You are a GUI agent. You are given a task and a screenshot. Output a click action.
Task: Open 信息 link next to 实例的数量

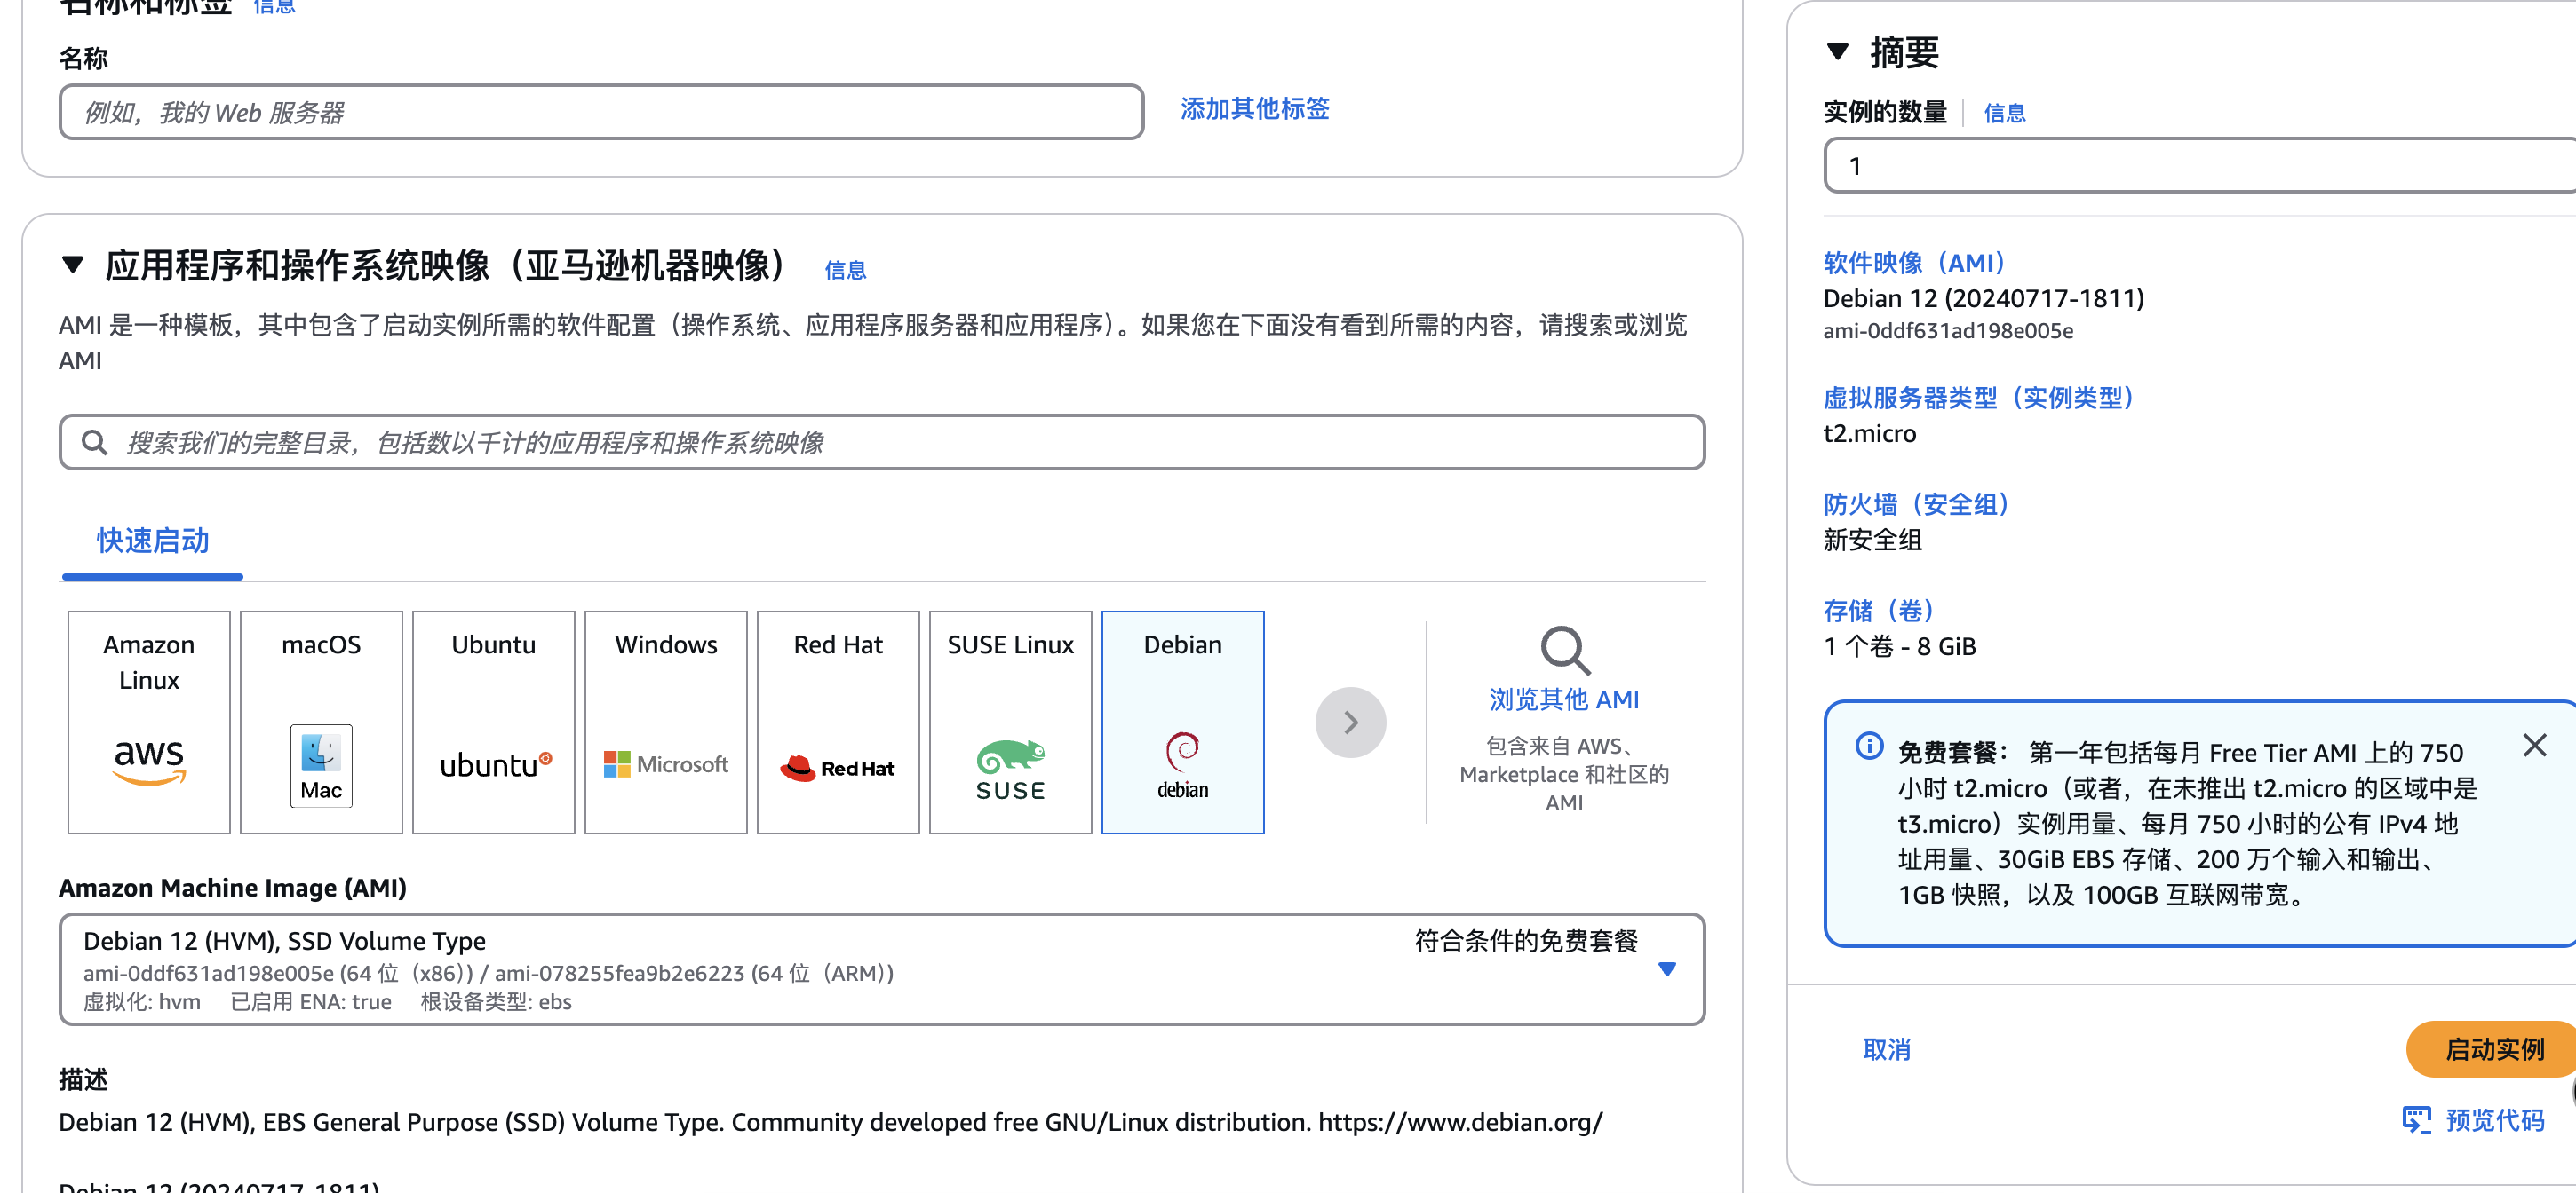(2004, 113)
